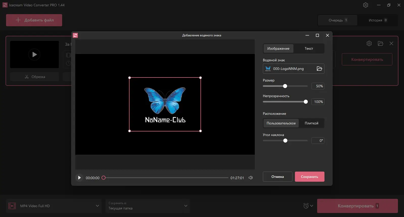This screenshot has height=217, width=404.
Task: Click the Отмена button
Action: tap(277, 177)
